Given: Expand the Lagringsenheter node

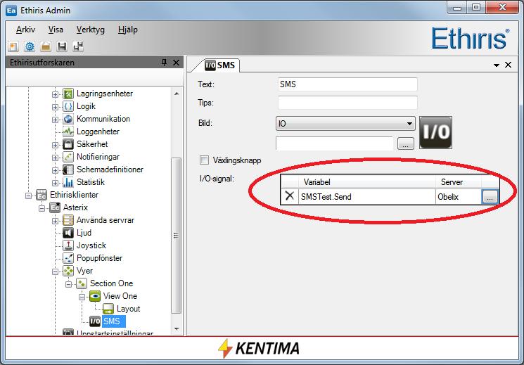Looking at the screenshot, I should (55, 94).
